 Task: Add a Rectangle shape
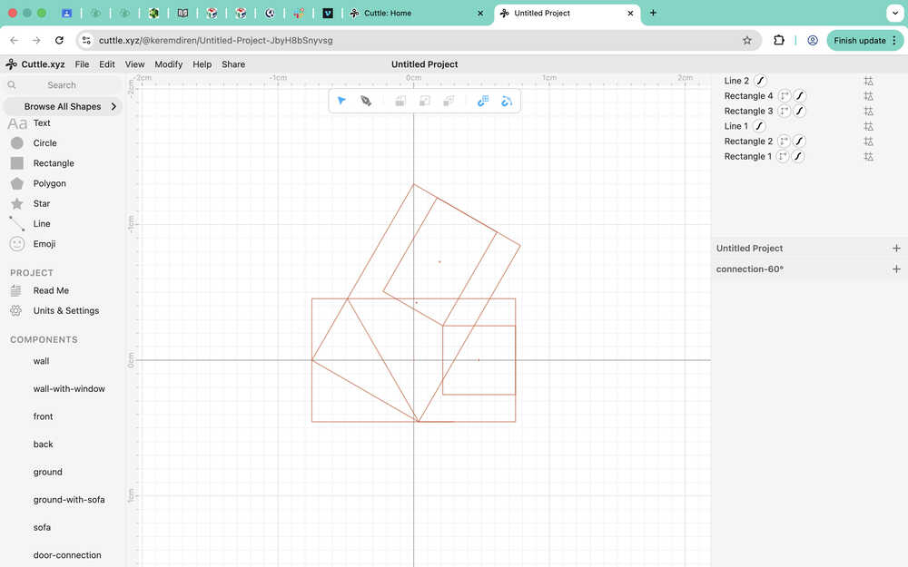tap(54, 163)
